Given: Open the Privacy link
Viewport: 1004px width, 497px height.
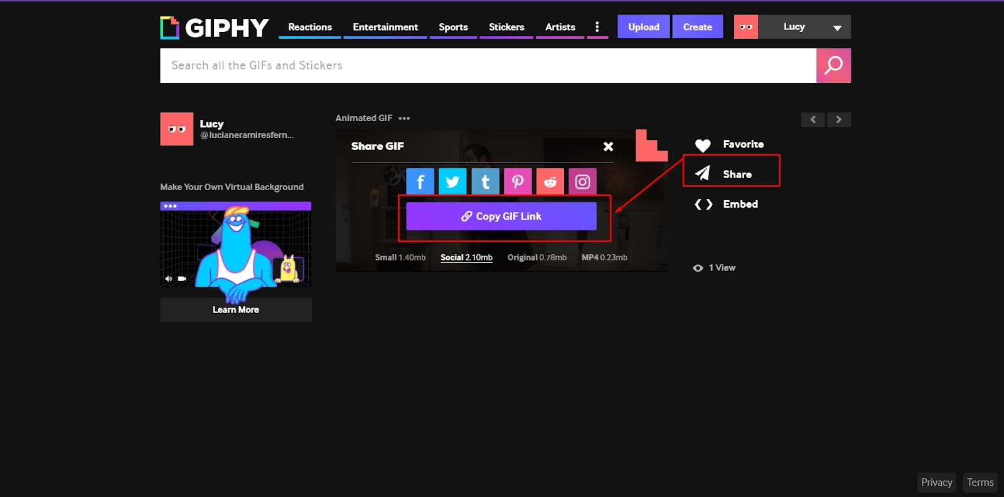Looking at the screenshot, I should tap(937, 483).
